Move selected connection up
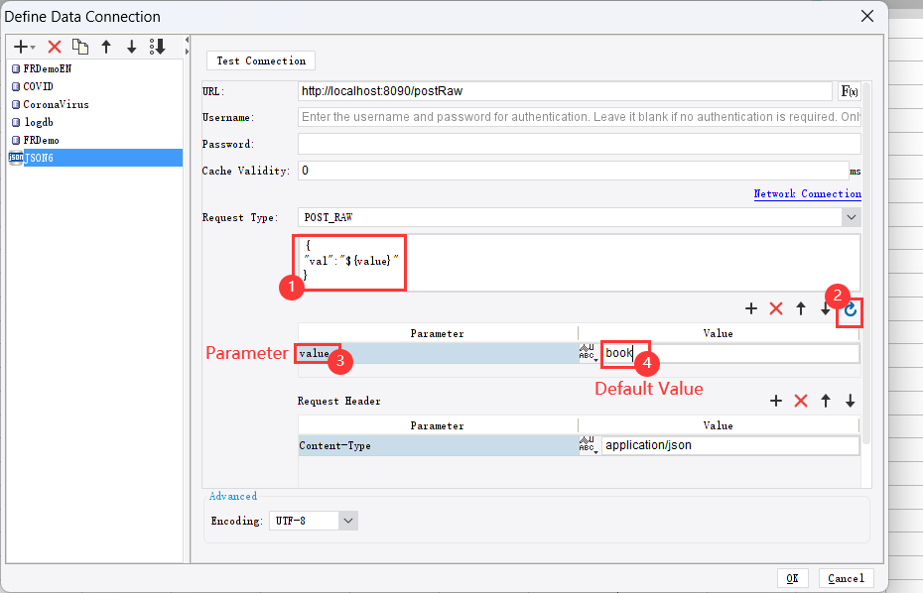The width and height of the screenshot is (923, 593). pyautogui.click(x=105, y=46)
